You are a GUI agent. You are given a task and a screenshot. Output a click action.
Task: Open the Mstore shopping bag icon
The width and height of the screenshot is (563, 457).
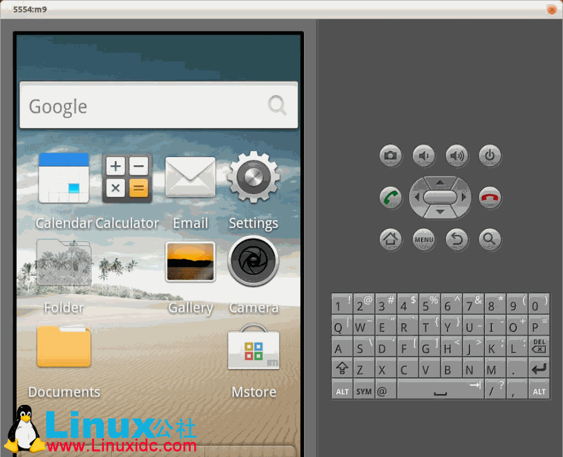(x=253, y=349)
